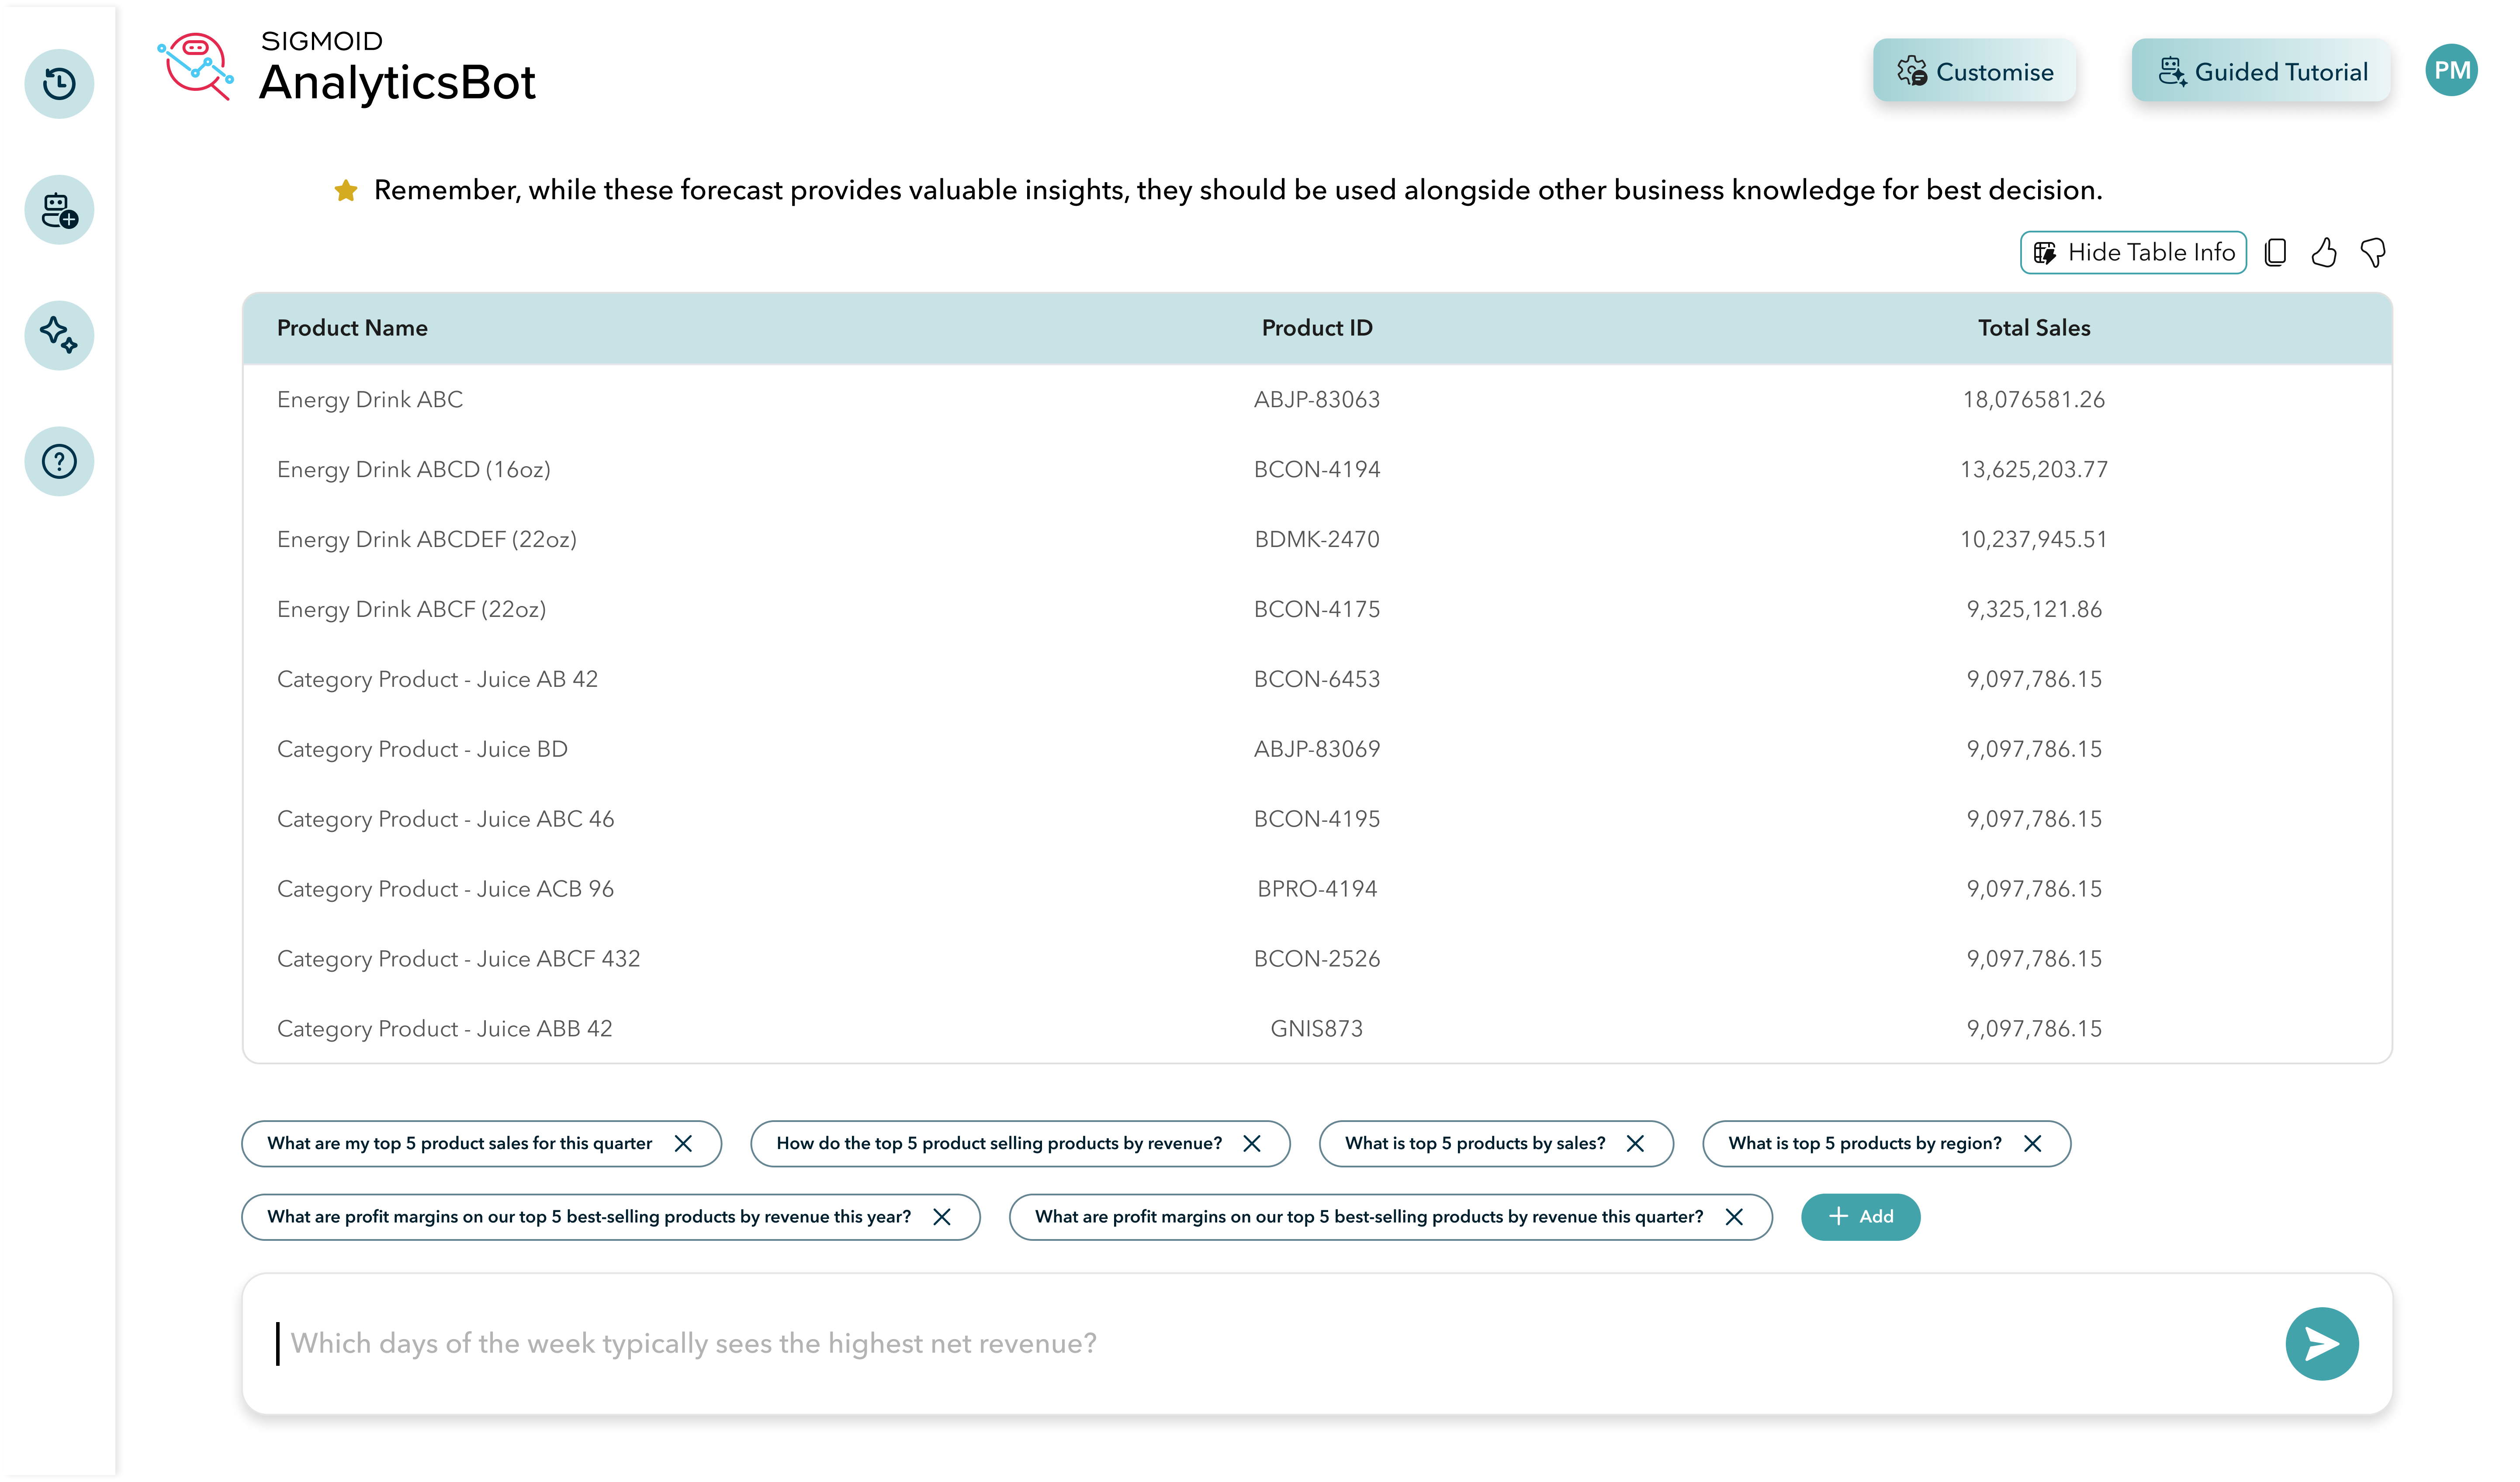Screen dimensions: 2520x1482
Task: Click the Total Sales column header
Action: [x=2034, y=328]
